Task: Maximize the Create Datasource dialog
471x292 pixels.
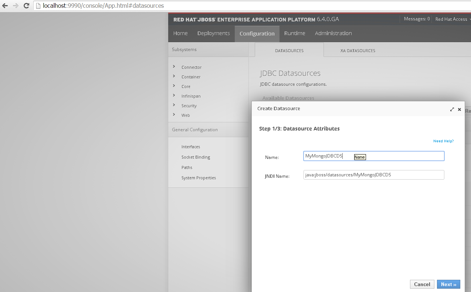Action: click(452, 109)
